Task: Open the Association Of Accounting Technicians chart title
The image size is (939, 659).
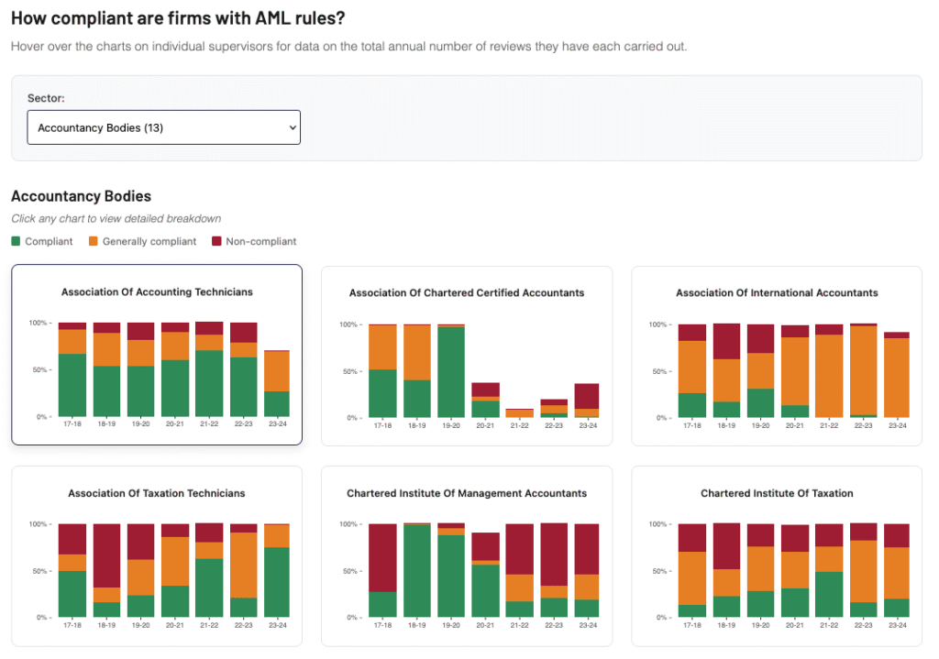Action: (157, 291)
